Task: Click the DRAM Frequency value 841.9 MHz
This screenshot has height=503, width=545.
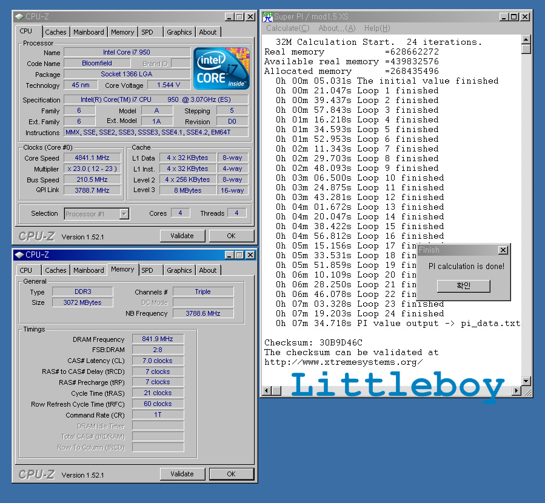Action: click(158, 339)
